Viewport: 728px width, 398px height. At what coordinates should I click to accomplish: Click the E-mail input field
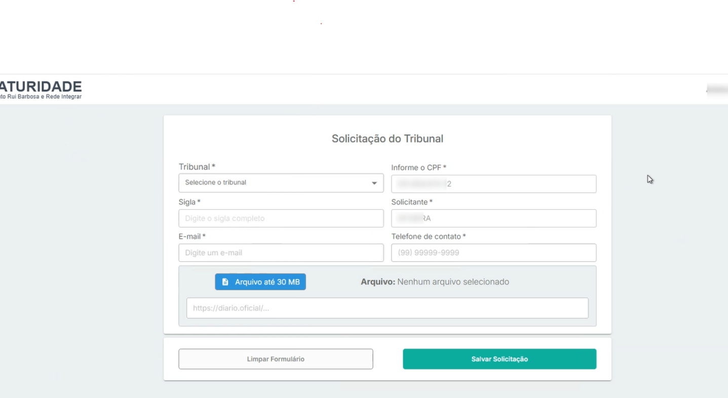point(281,253)
